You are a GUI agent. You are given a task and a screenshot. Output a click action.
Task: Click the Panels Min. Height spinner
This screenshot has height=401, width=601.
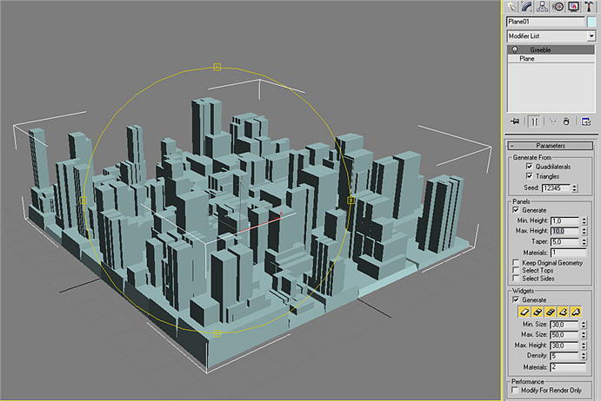pos(584,220)
